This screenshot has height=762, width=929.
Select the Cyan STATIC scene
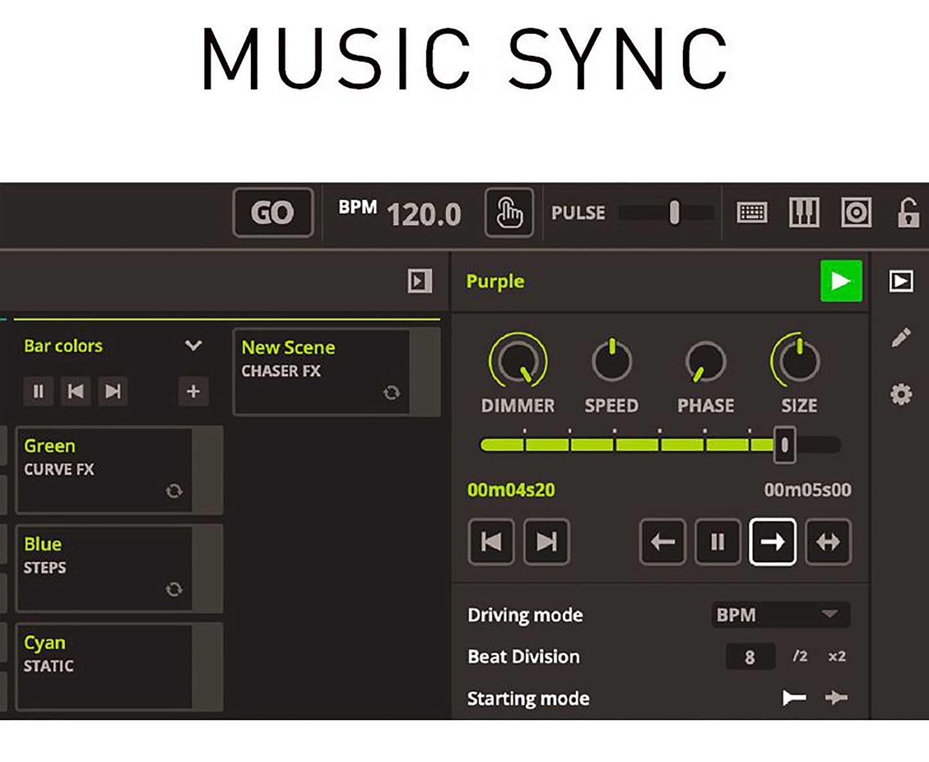pyautogui.click(x=103, y=665)
